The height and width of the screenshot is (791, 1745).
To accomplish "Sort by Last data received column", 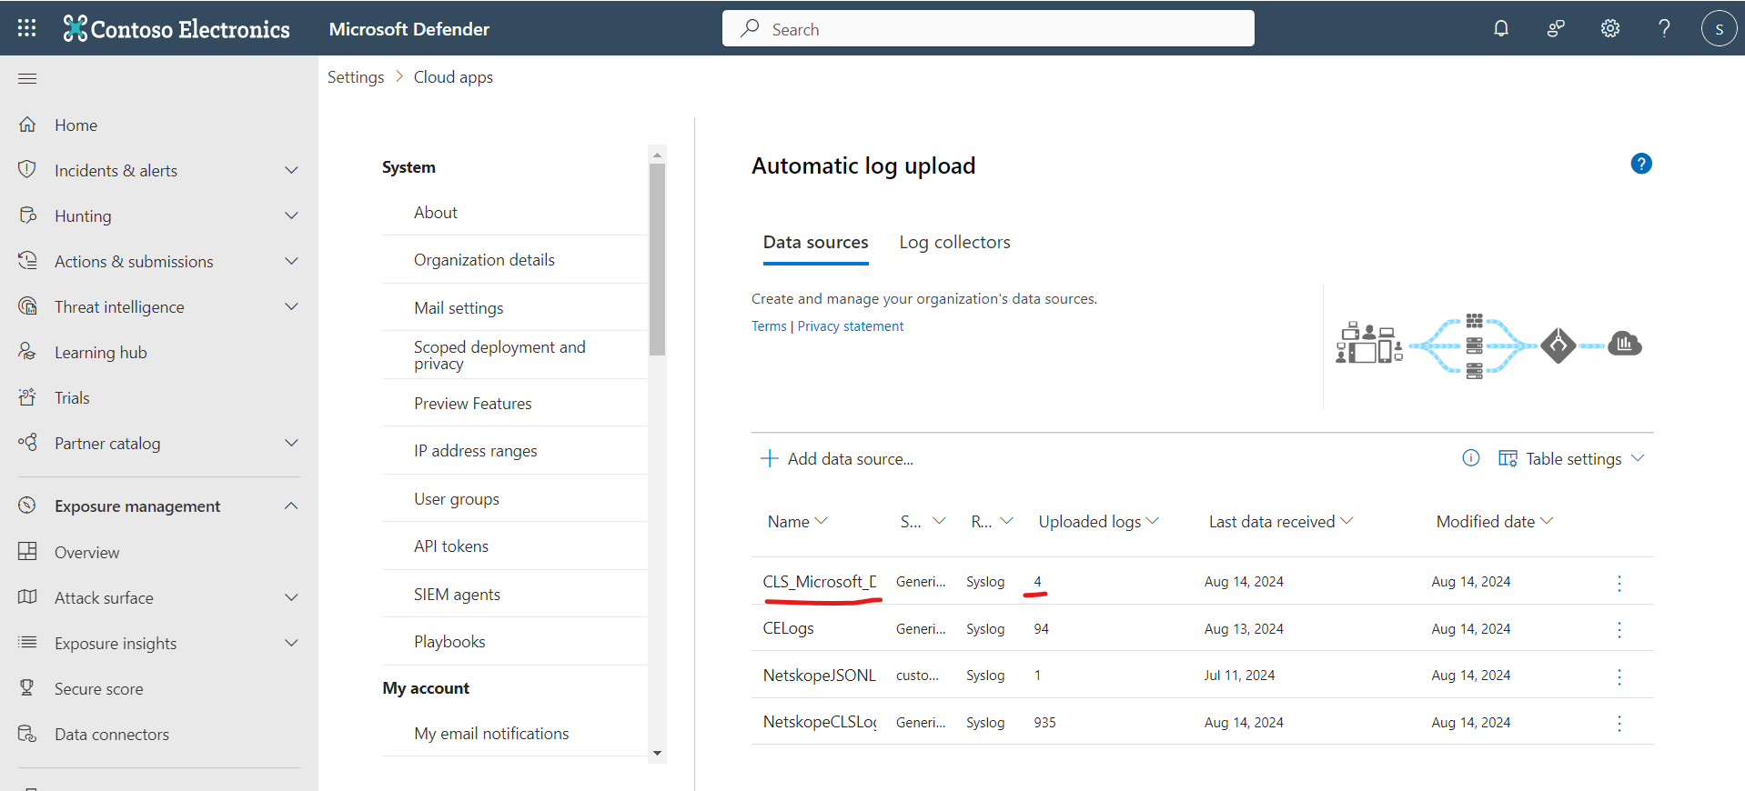I will (x=1280, y=521).
